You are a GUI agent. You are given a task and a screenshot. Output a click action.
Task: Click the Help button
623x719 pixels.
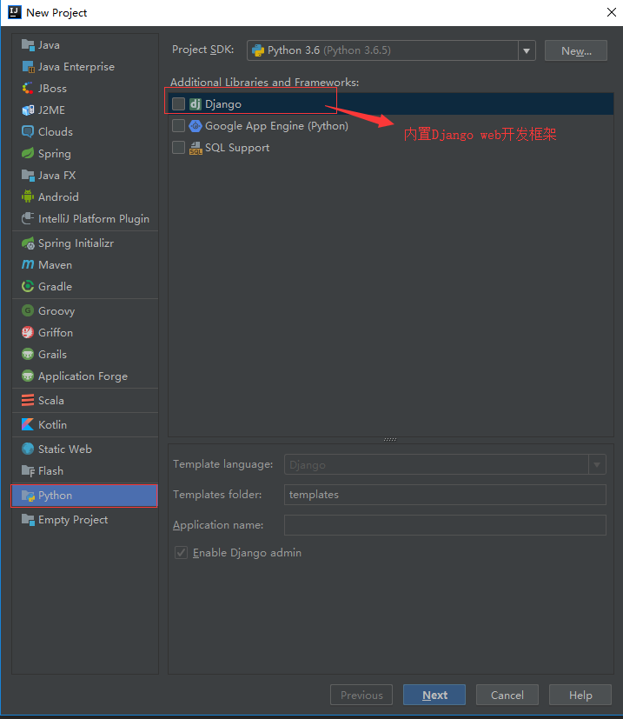pyautogui.click(x=580, y=695)
